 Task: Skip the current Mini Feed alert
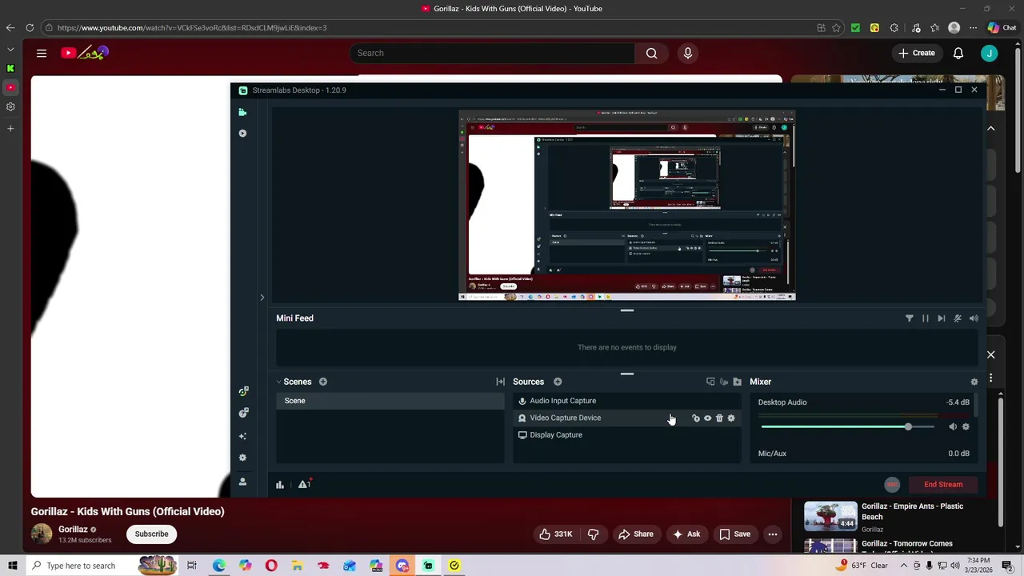[x=942, y=318]
